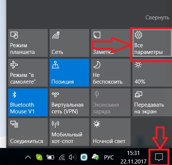Expand hidden tray icons with the chevron
The image size is (172, 165).
[28, 157]
